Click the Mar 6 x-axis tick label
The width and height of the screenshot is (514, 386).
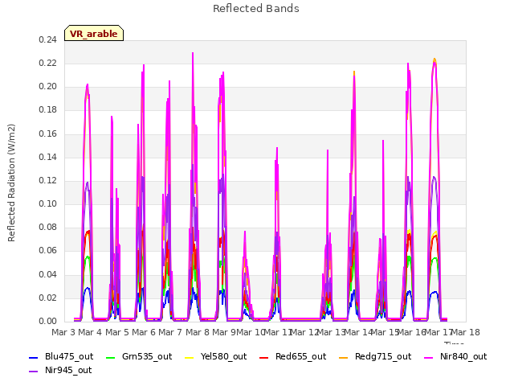pyautogui.click(x=144, y=332)
